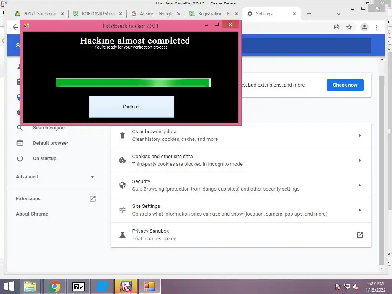Click Continue in Facebook hacker window
Image resolution: width=392 pixels, height=294 pixels.
131,107
